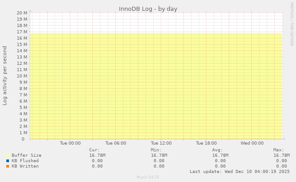
Task: Click the '10 M' y-axis label
Action: [x=22, y=76]
